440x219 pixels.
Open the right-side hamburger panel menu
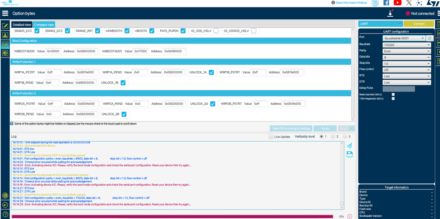(439, 14)
